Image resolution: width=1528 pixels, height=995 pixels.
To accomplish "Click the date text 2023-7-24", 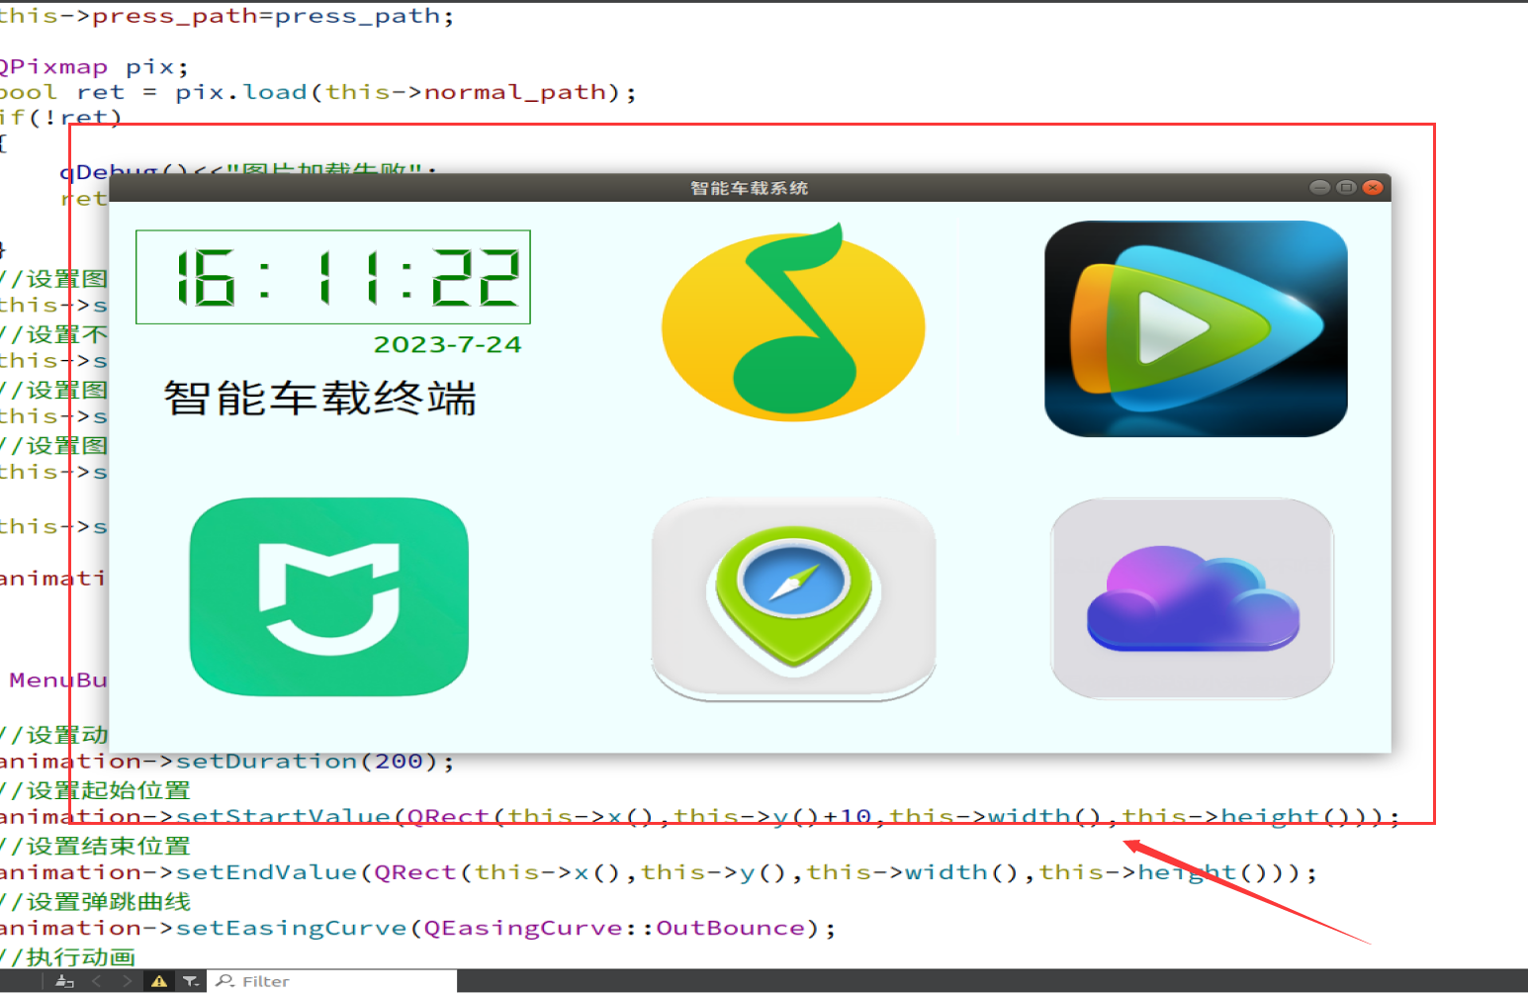I will tap(447, 344).
